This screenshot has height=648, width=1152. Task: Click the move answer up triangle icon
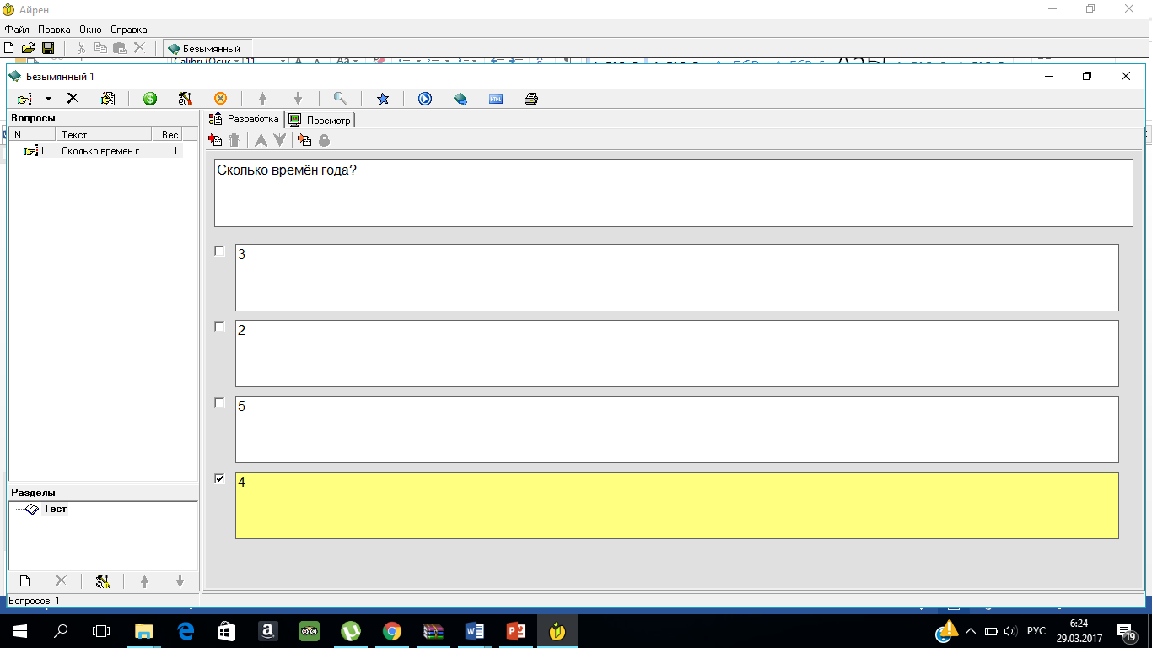click(261, 140)
